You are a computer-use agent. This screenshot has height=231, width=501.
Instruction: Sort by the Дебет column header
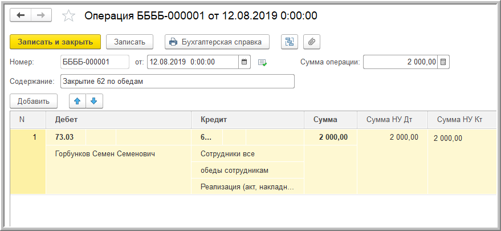[x=117, y=120]
